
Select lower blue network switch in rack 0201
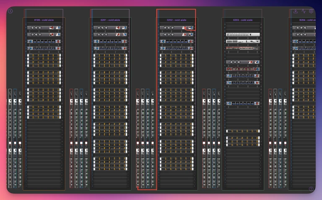(x=110, y=49)
